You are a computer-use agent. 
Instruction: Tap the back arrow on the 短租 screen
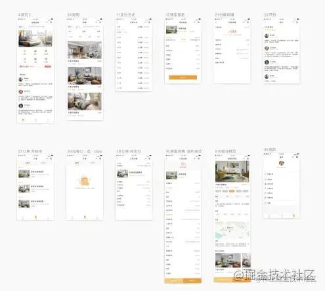(x=68, y=22)
